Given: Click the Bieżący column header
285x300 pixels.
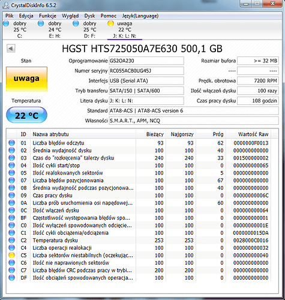Looking at the screenshot, I should [151, 134].
